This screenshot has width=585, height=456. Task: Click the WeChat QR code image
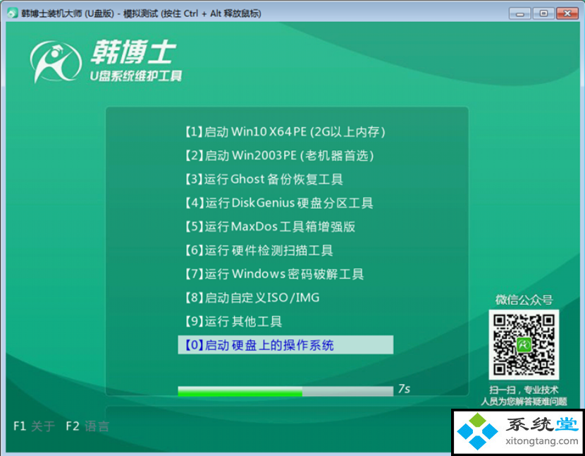pyautogui.click(x=524, y=344)
